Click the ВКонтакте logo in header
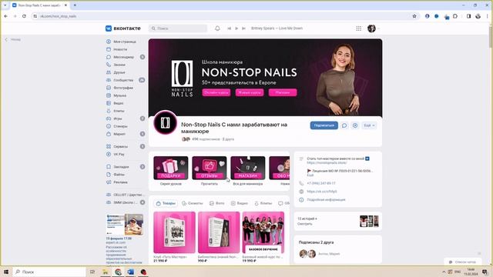The image size is (493, 277). (x=123, y=28)
